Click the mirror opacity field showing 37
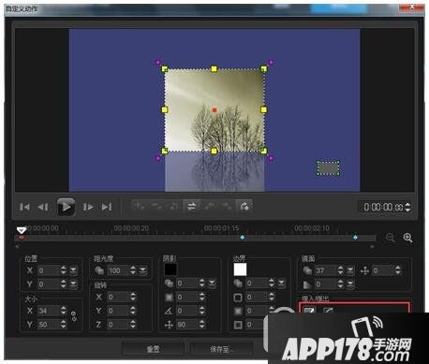The height and width of the screenshot is (364, 429). tap(325, 270)
